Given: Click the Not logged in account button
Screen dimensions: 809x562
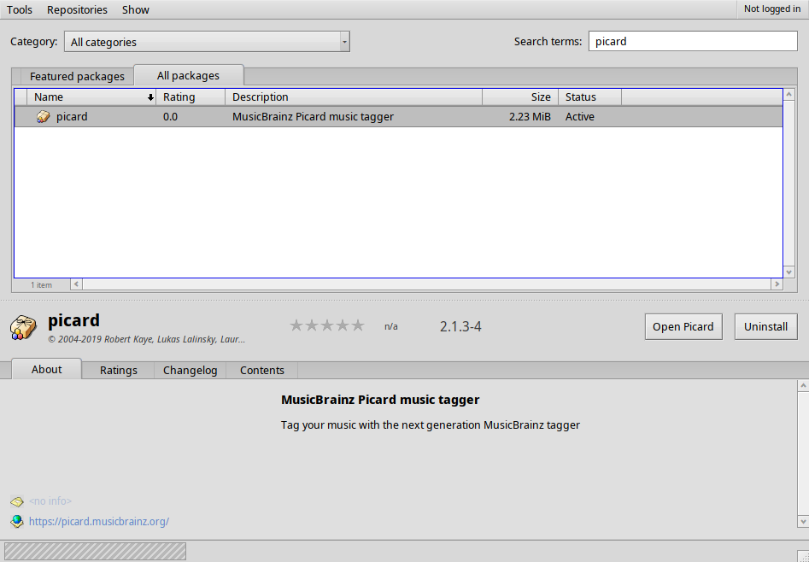Looking at the screenshot, I should click(x=772, y=9).
